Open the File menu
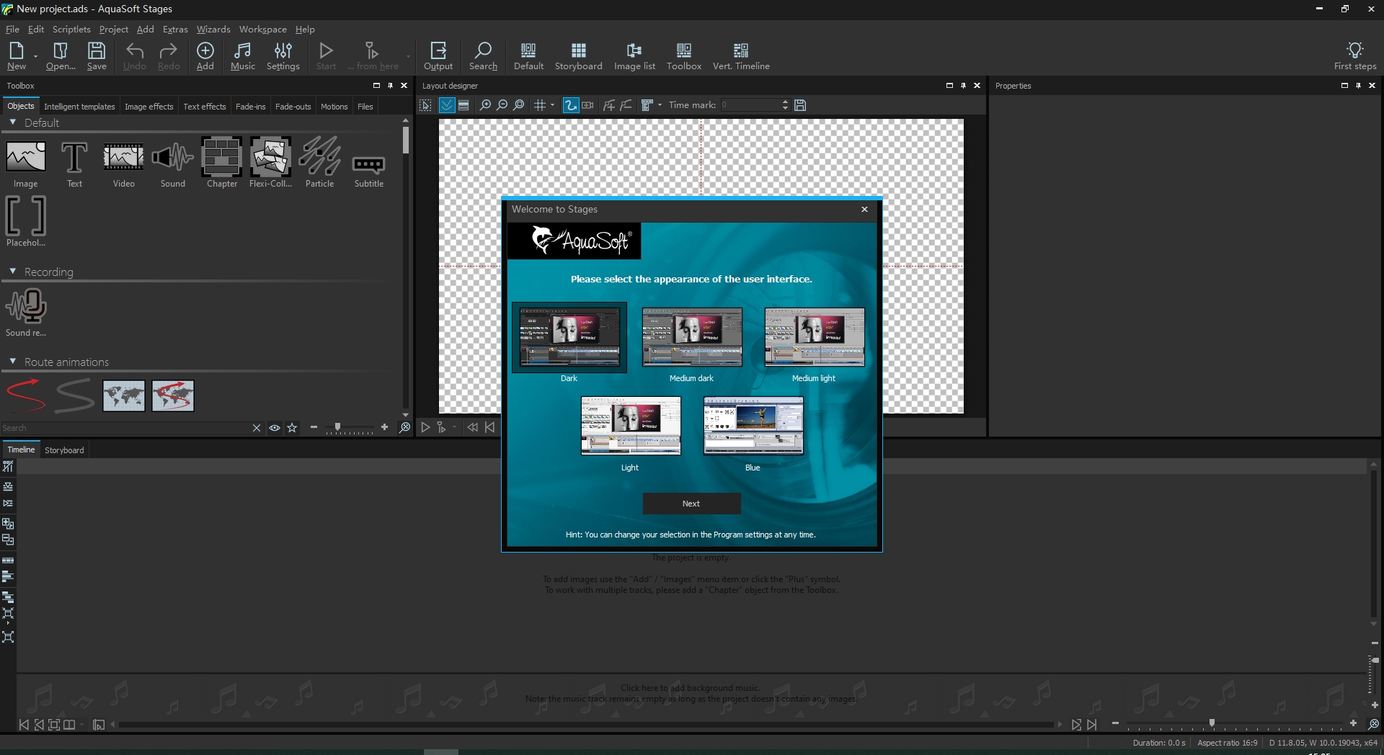The height and width of the screenshot is (755, 1384). (12, 30)
